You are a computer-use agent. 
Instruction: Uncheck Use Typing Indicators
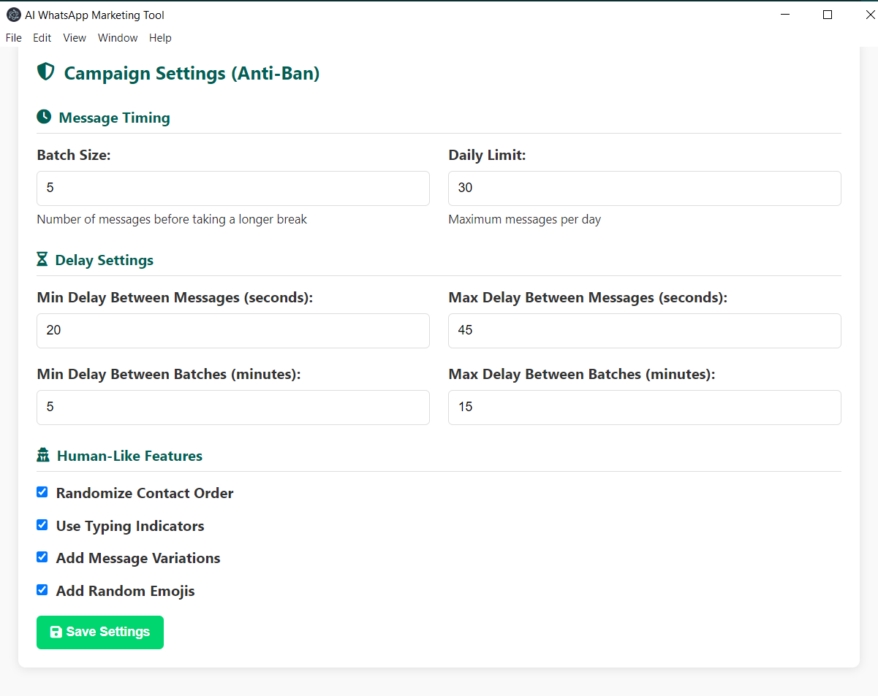point(42,525)
